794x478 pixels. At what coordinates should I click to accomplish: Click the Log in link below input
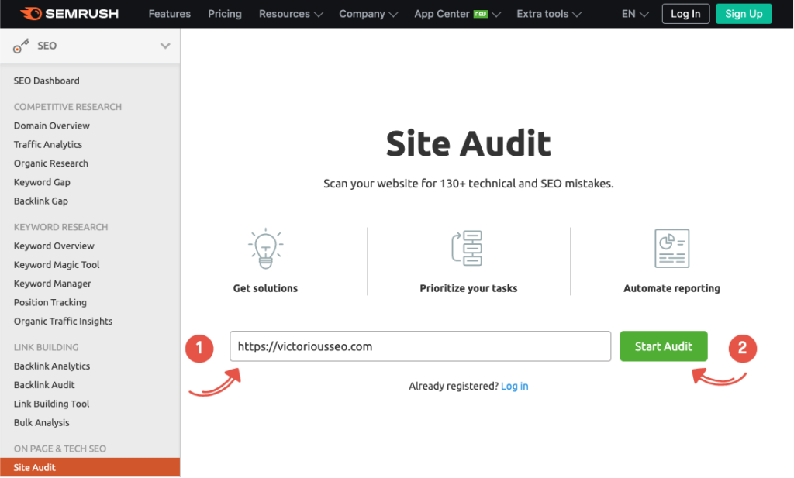[x=514, y=386]
